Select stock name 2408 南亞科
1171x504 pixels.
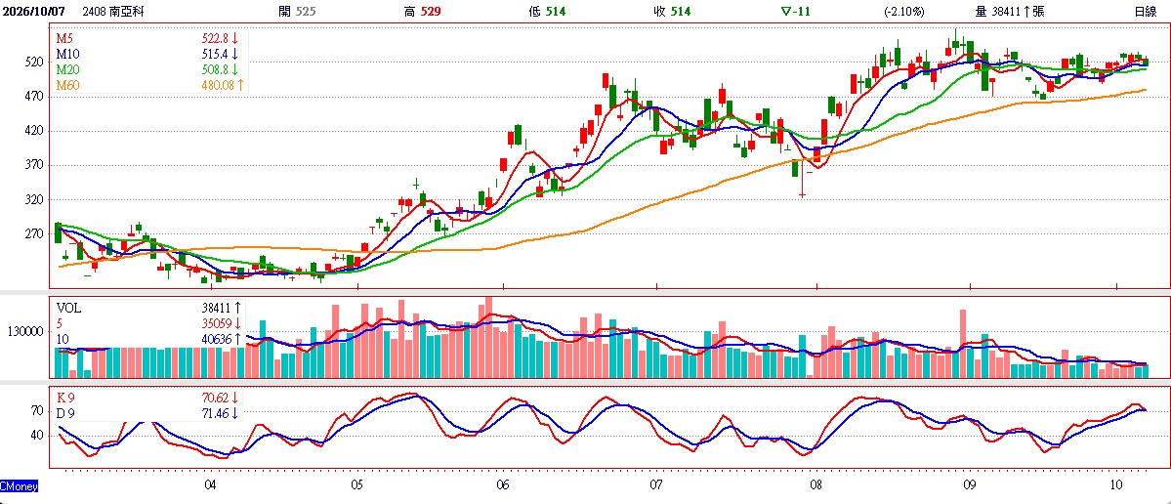(x=114, y=11)
